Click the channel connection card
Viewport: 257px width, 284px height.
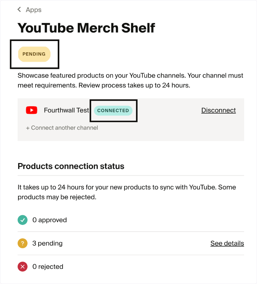[x=130, y=120]
